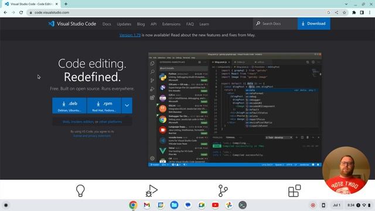
Task: Open YouTube from the shelf
Action: pyautogui.click(x=215, y=205)
